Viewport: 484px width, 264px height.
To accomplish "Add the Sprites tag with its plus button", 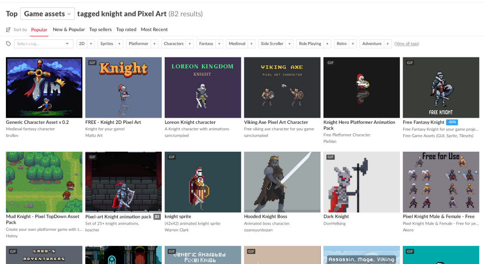I will tap(119, 44).
